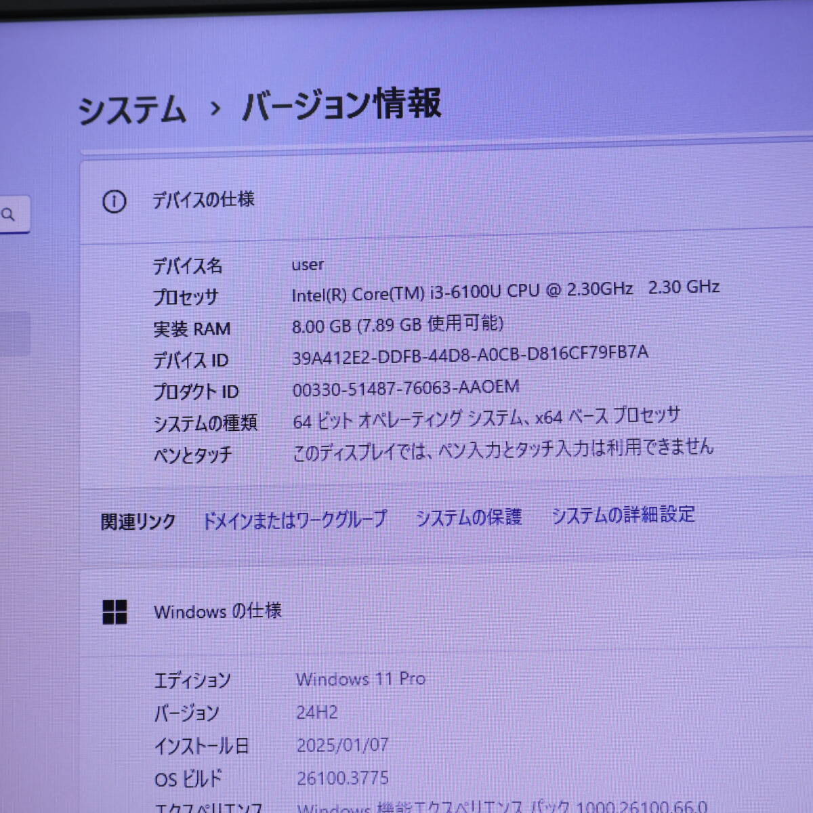Select OS build value 26100.3775
This screenshot has width=813, height=813.
(342, 778)
